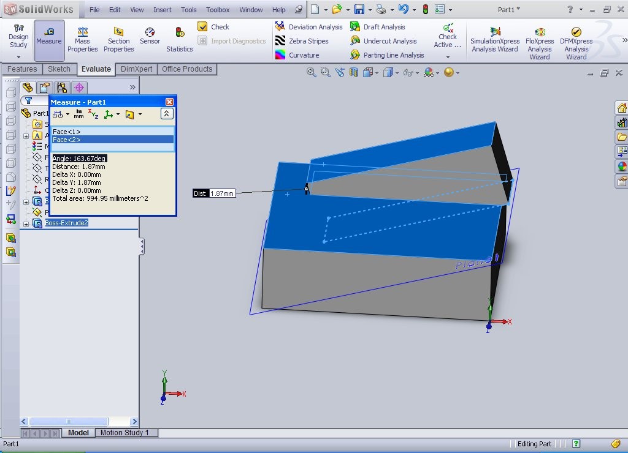The width and height of the screenshot is (628, 453).
Task: Open the Projected On dropdown in Measure
Action: tap(140, 114)
